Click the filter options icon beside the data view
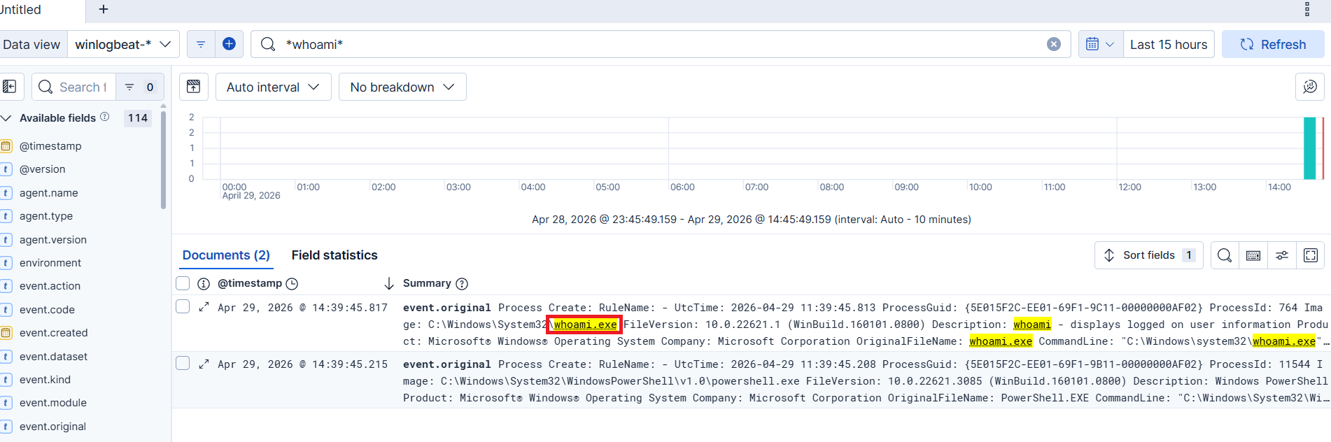 tap(201, 44)
